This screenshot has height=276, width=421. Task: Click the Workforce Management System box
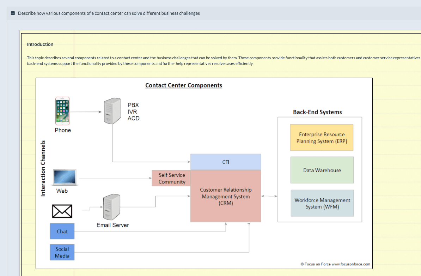(322, 203)
